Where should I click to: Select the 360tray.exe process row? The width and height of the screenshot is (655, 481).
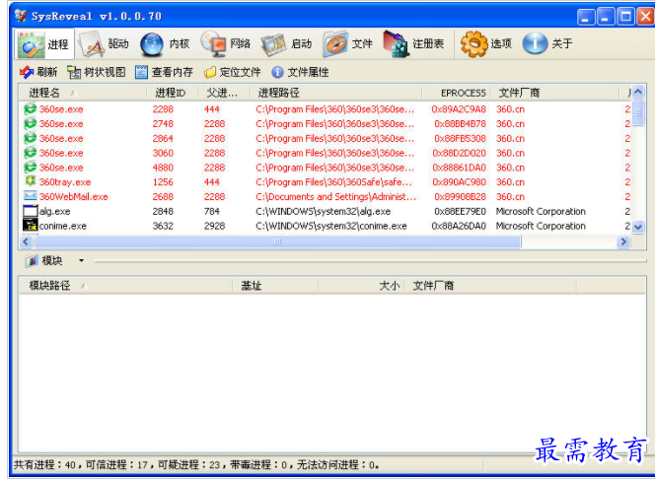(326, 182)
